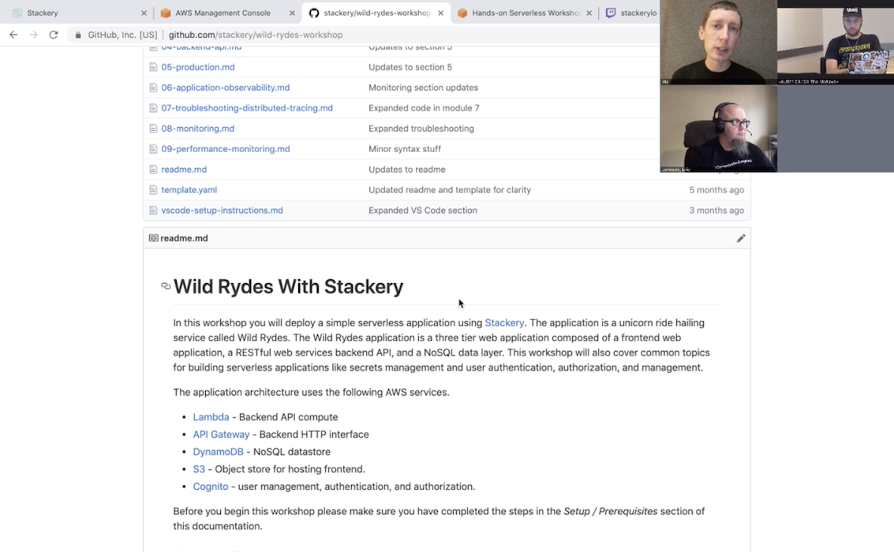Click the bottom participant video with headphones
This screenshot has width=894, height=552.
click(718, 129)
